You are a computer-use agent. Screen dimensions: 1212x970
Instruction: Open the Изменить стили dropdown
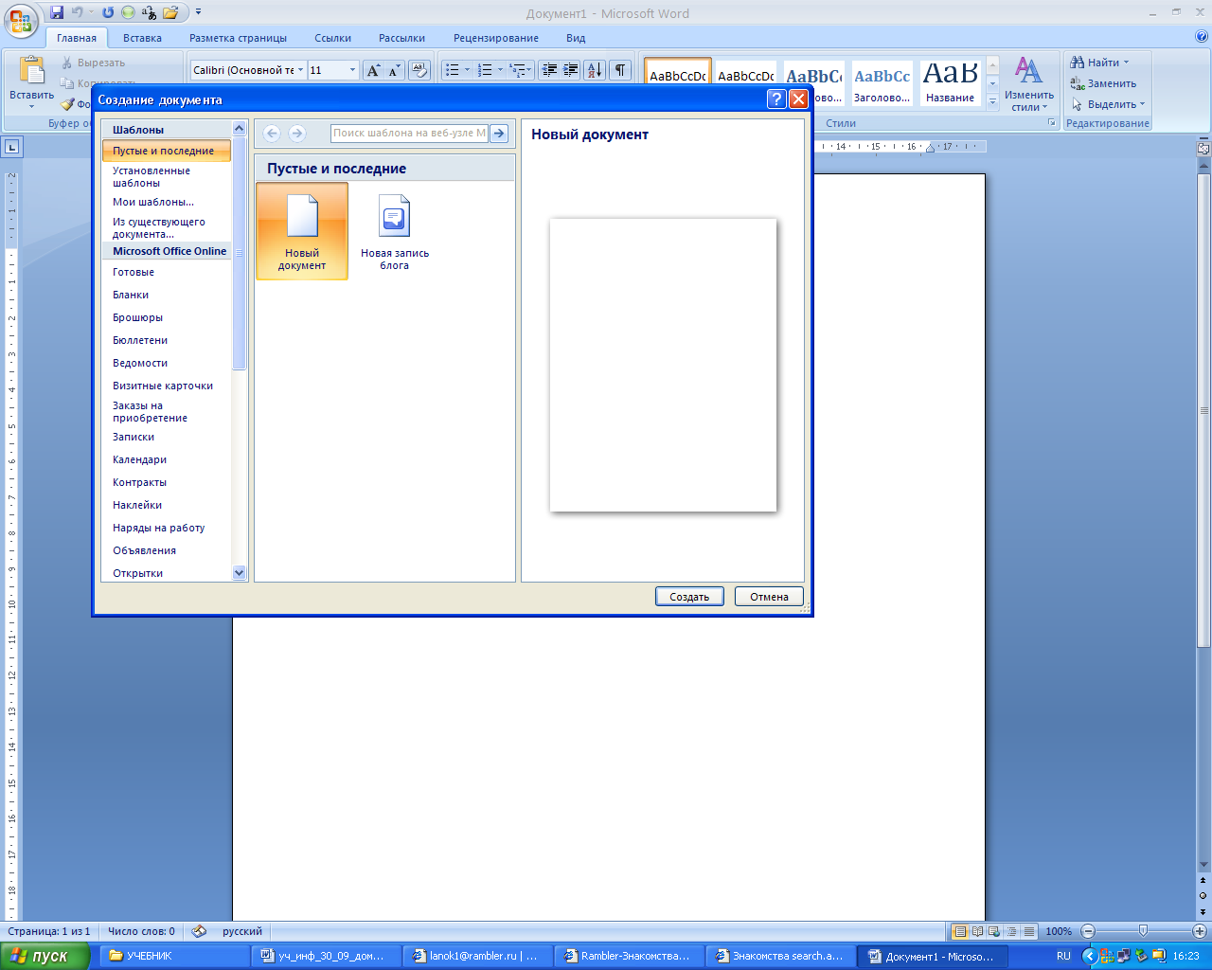1029,83
